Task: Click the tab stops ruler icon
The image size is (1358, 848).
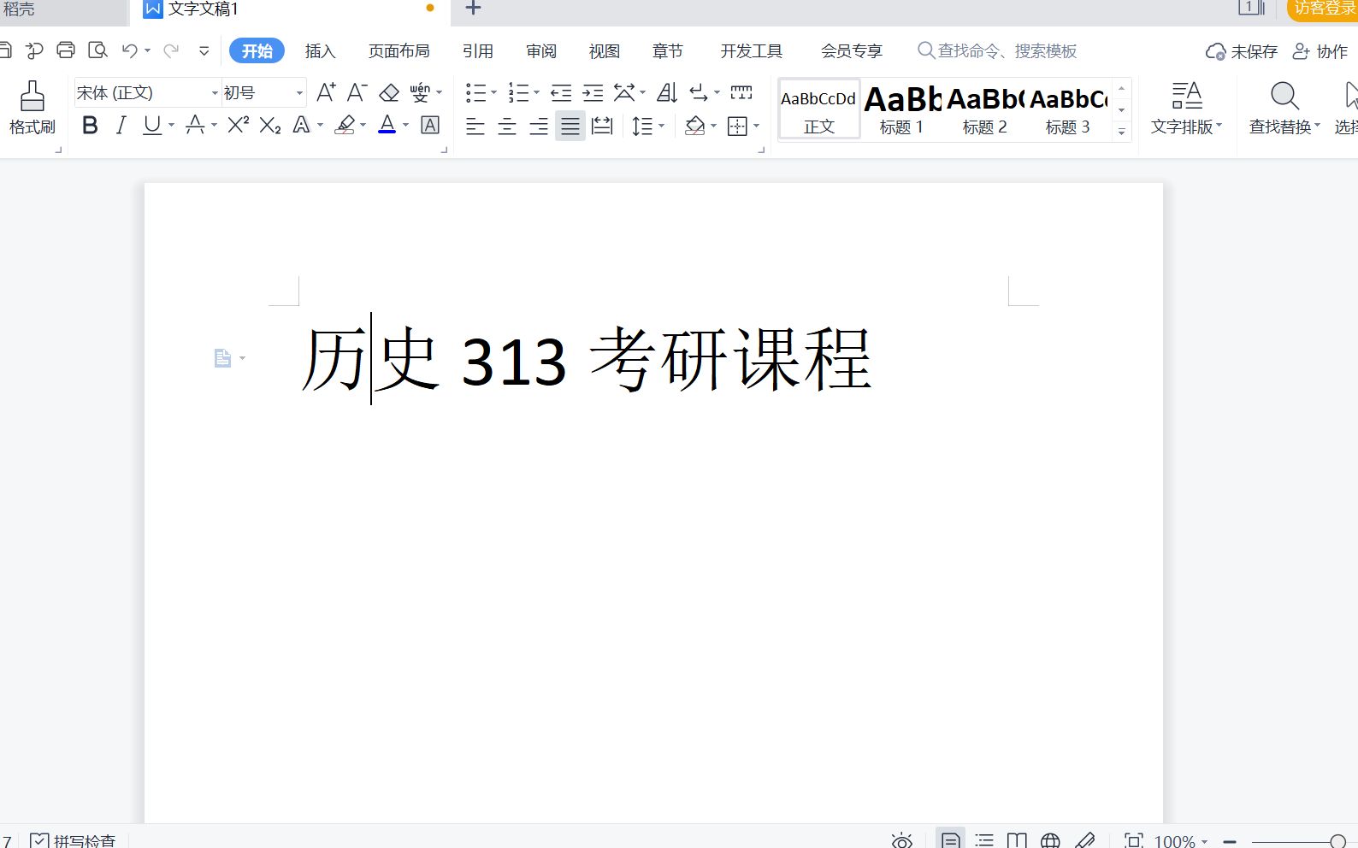Action: tap(741, 92)
